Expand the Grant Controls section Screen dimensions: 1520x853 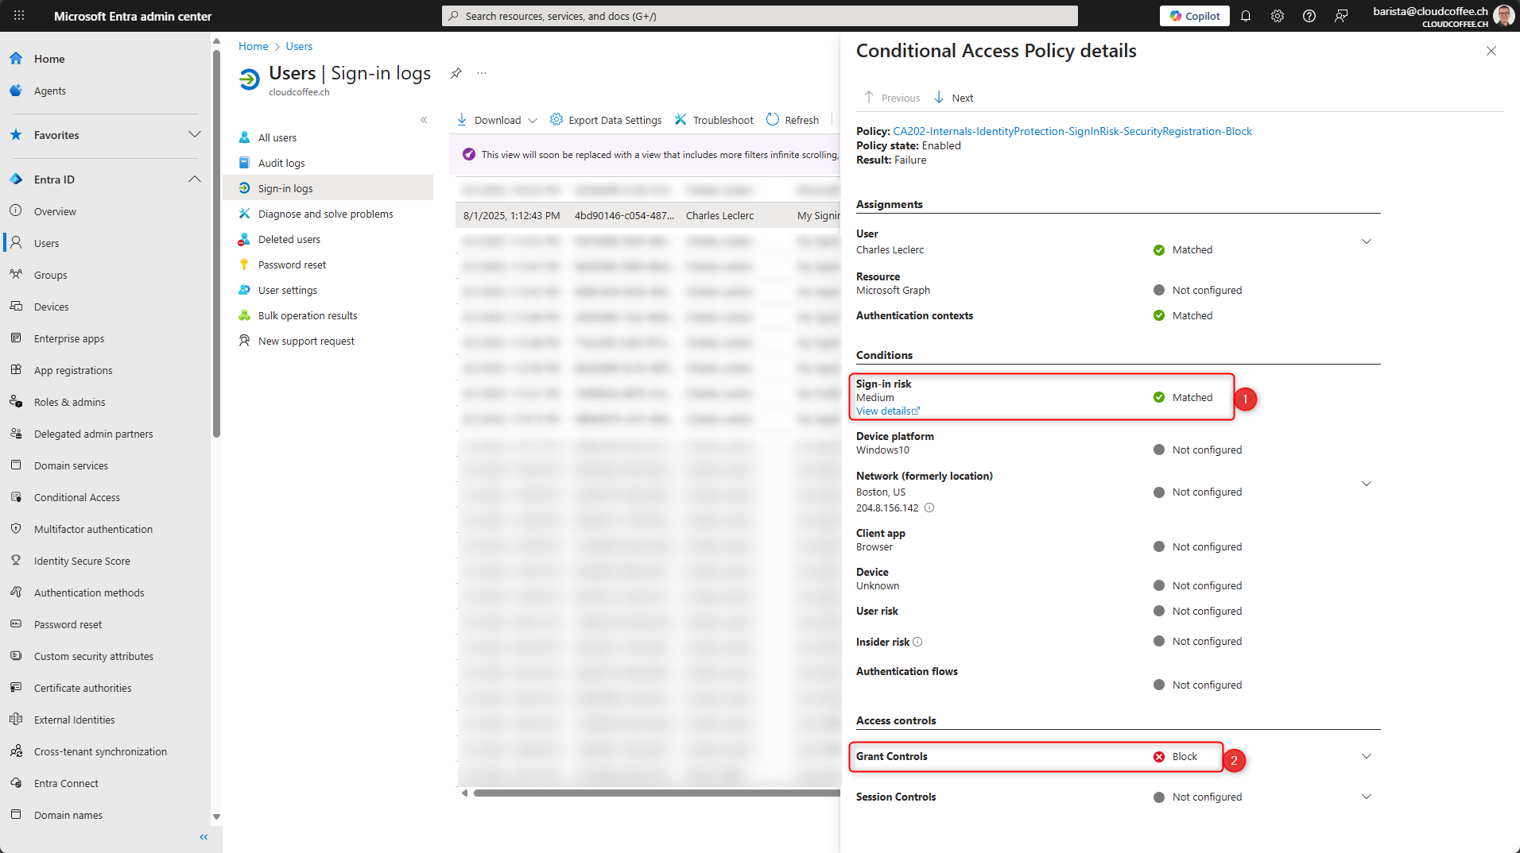click(1367, 756)
